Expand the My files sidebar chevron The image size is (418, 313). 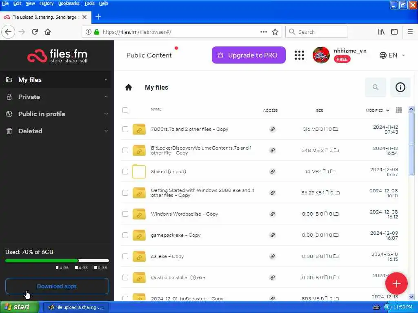106,79
